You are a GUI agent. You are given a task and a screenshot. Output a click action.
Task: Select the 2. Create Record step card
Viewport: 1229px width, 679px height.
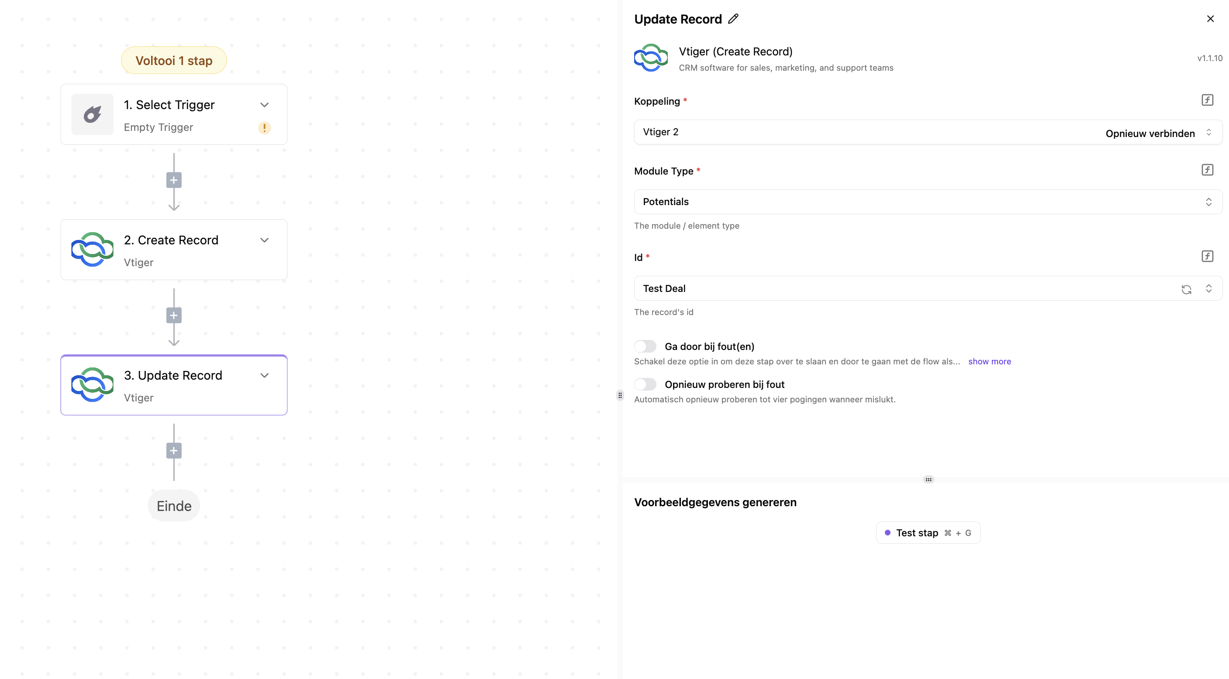[x=174, y=249]
